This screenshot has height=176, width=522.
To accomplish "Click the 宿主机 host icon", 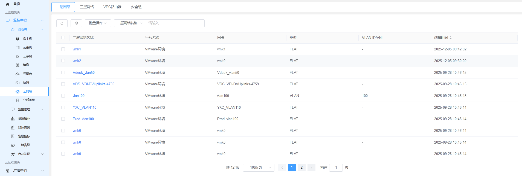I will [x=18, y=39].
